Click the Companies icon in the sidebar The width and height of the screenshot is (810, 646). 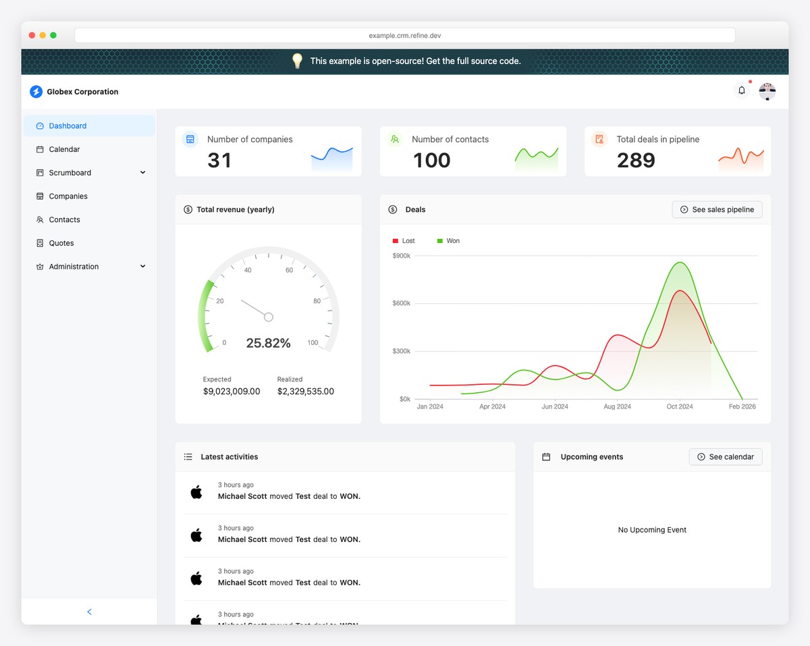[40, 196]
